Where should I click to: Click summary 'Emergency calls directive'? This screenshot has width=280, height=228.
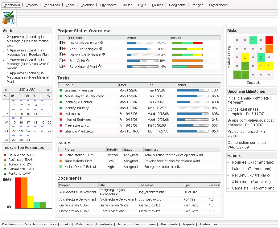point(163,167)
